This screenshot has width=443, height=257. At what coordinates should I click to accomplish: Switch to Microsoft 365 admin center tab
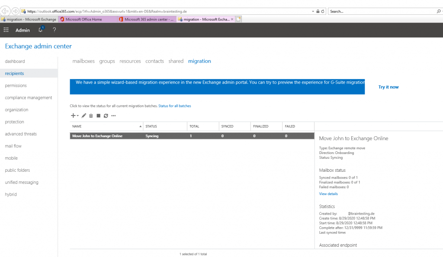click(x=147, y=19)
